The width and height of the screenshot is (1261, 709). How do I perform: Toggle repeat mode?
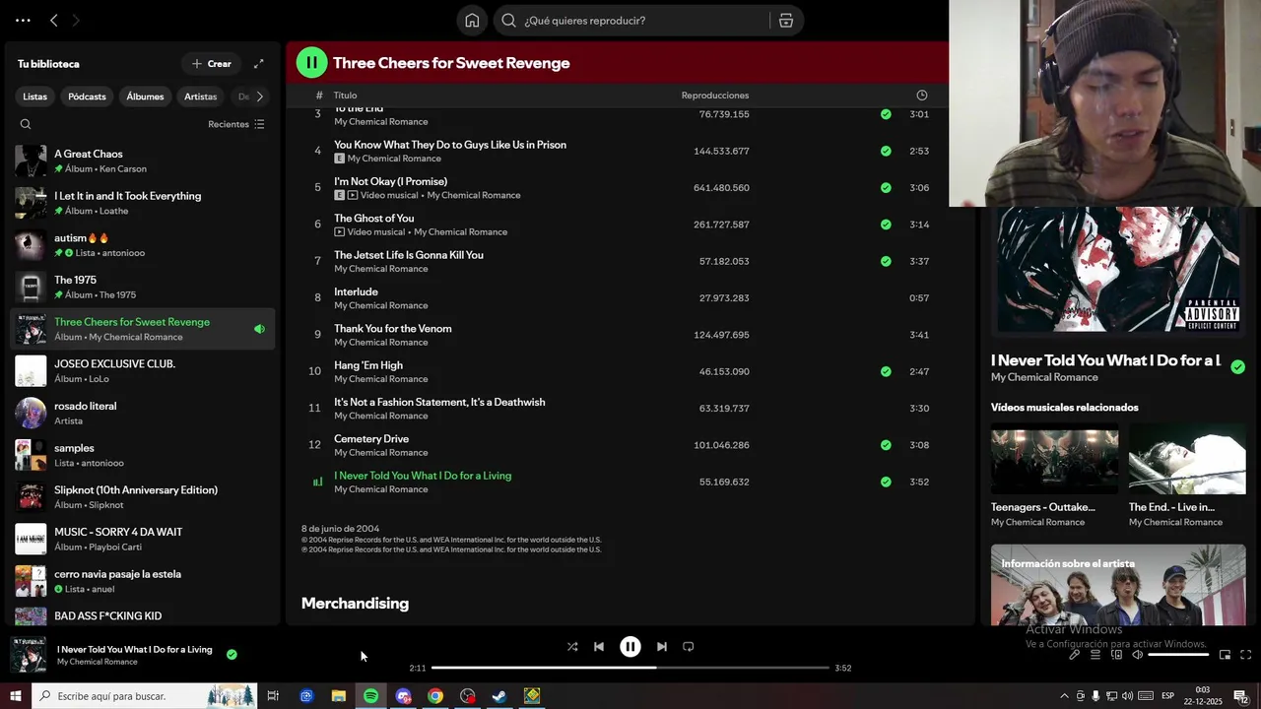click(x=689, y=647)
